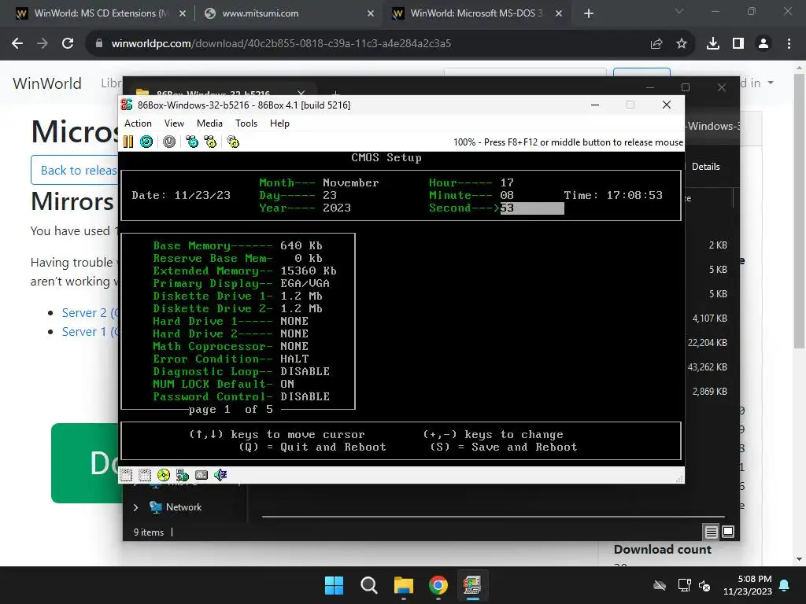Click the grey ACPI shutdown power icon
Image resolution: width=806 pixels, height=604 pixels.
click(169, 142)
